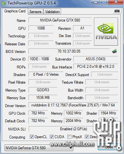Click the "Computing" label
Screen dimensions: 124x154
point(17,137)
